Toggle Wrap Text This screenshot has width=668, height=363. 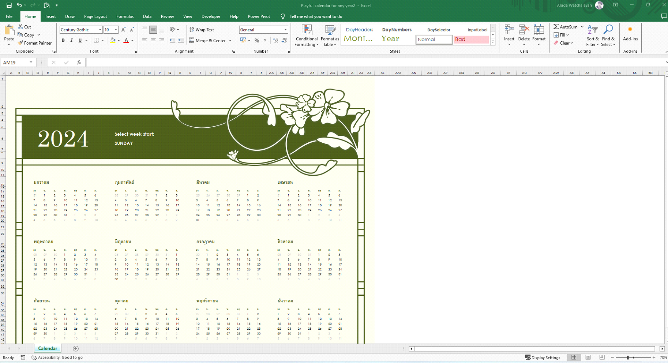(202, 30)
